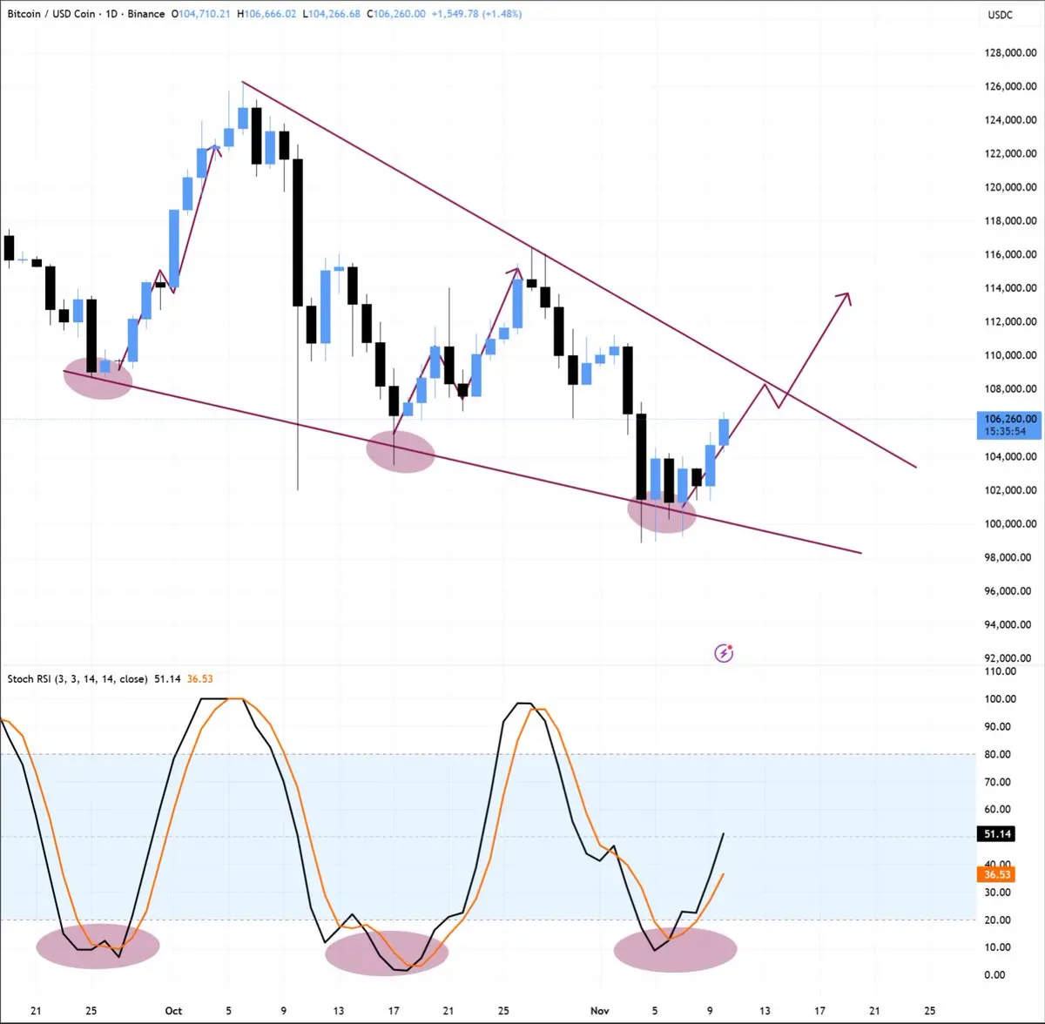1045x1024 pixels.
Task: Click the orange Stoch RSI legend value 36.53
Action: [x=199, y=678]
